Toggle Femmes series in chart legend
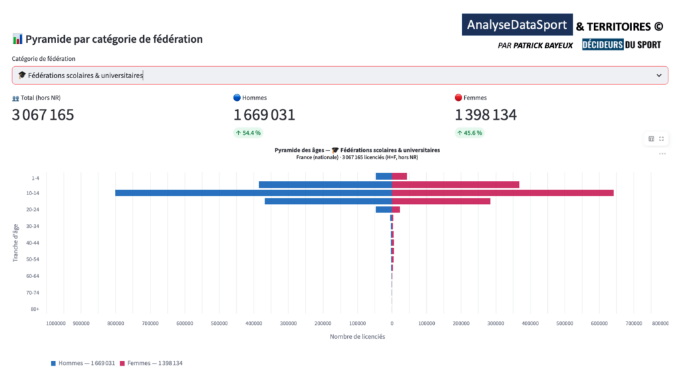Screen dimensions: 685x383 tap(155, 363)
